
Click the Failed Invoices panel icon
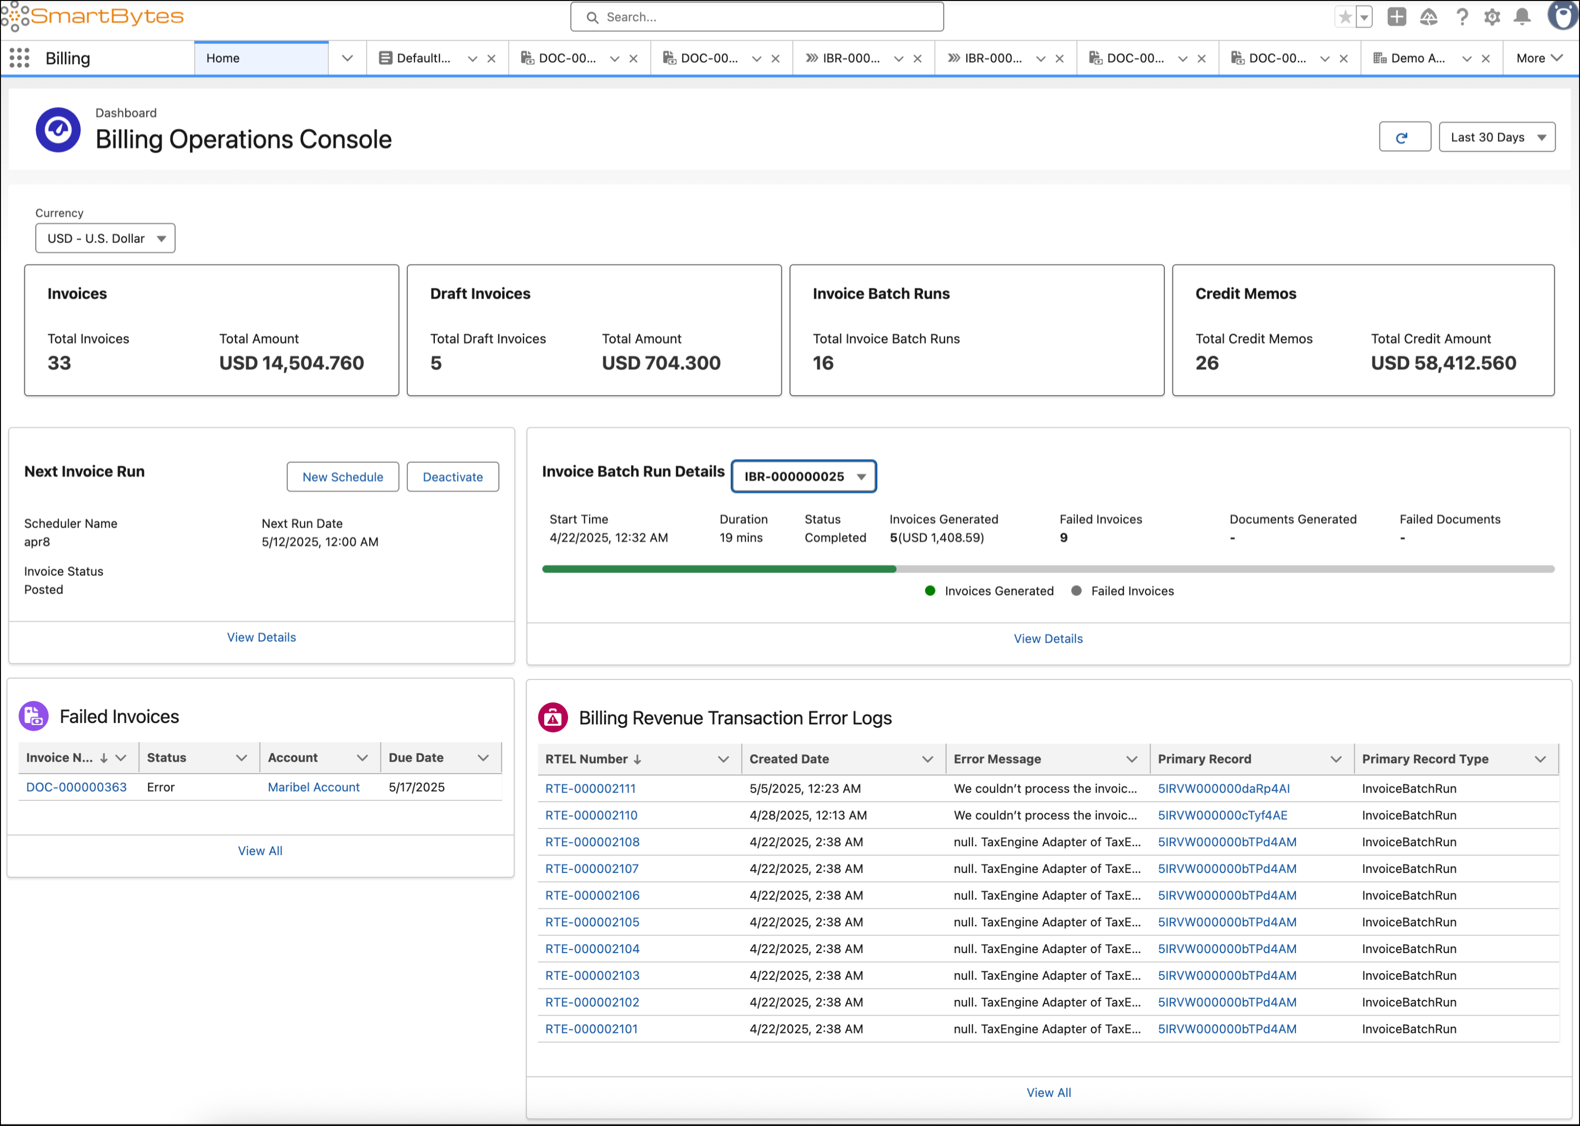click(33, 716)
